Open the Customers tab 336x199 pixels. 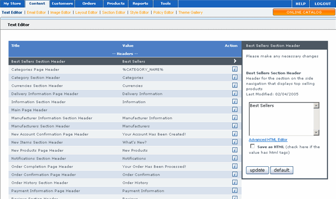62,4
